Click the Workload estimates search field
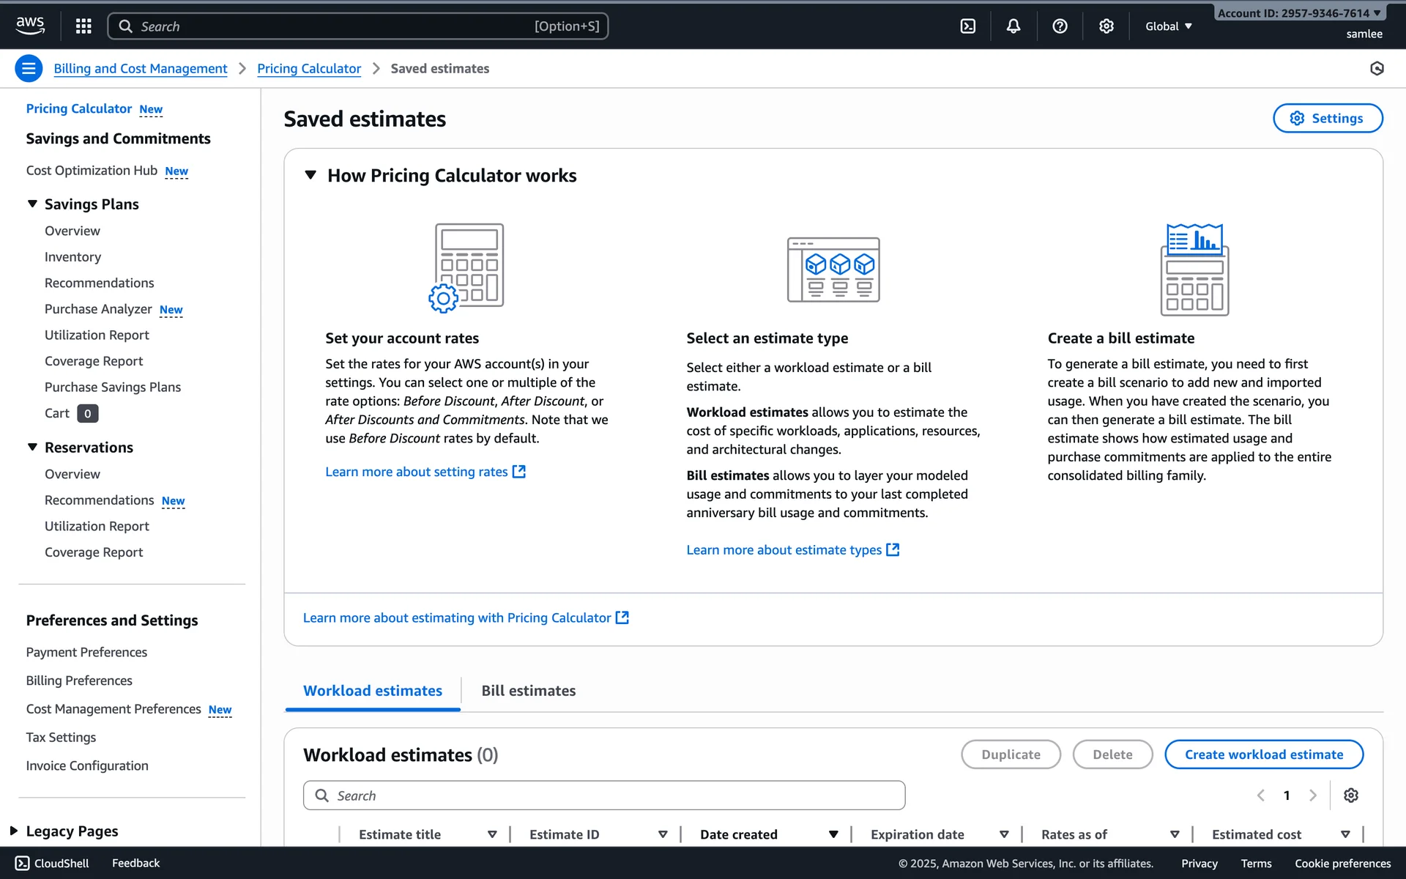 pyautogui.click(x=604, y=795)
